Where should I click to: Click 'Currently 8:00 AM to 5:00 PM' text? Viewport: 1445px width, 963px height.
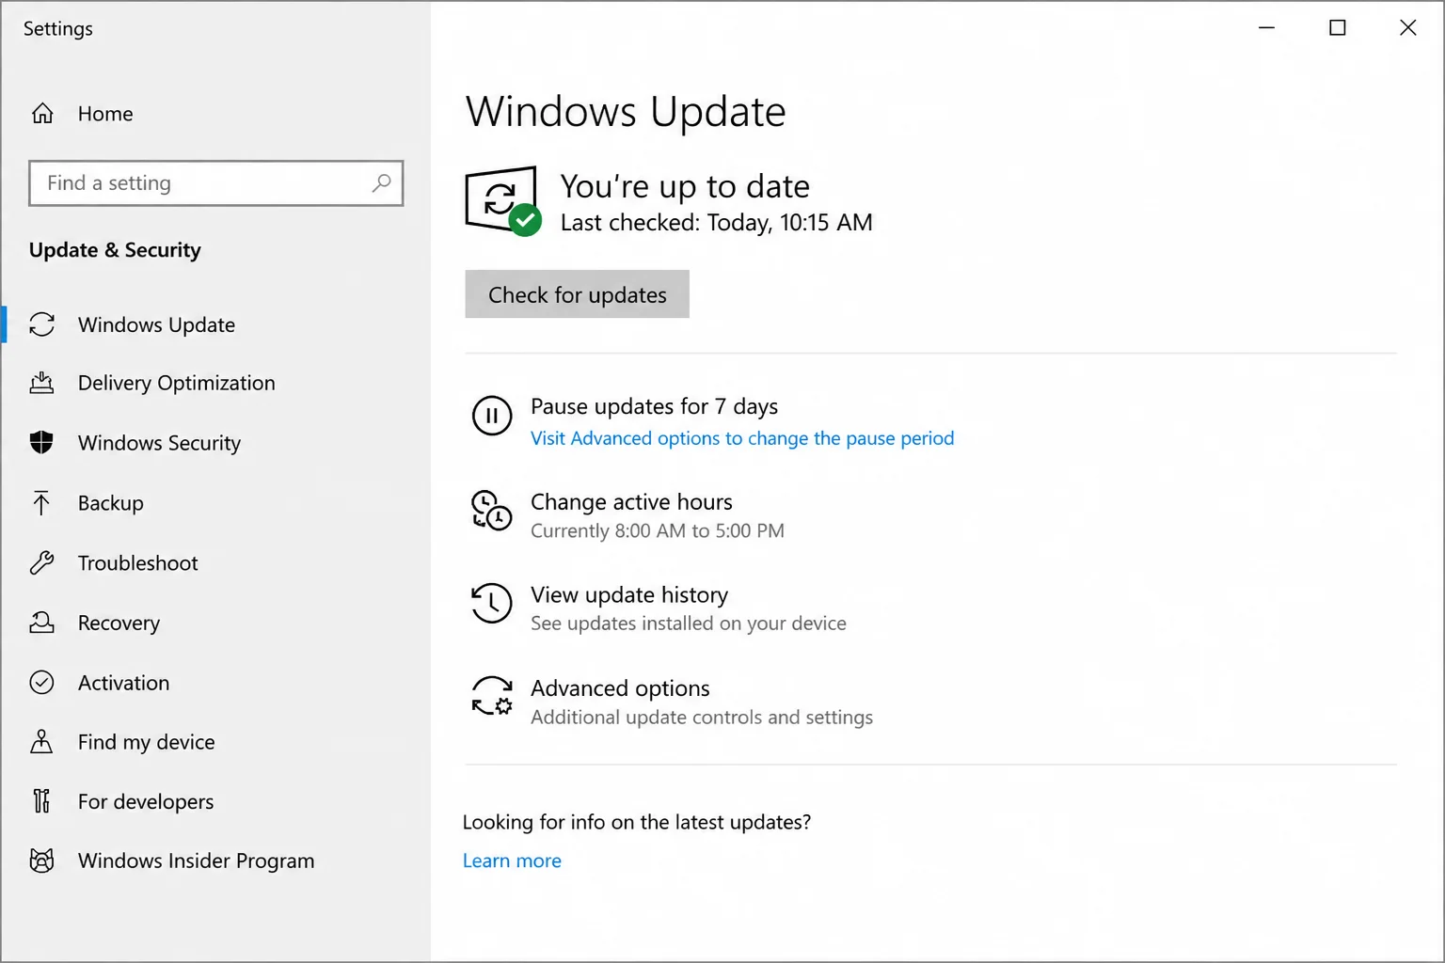(657, 530)
